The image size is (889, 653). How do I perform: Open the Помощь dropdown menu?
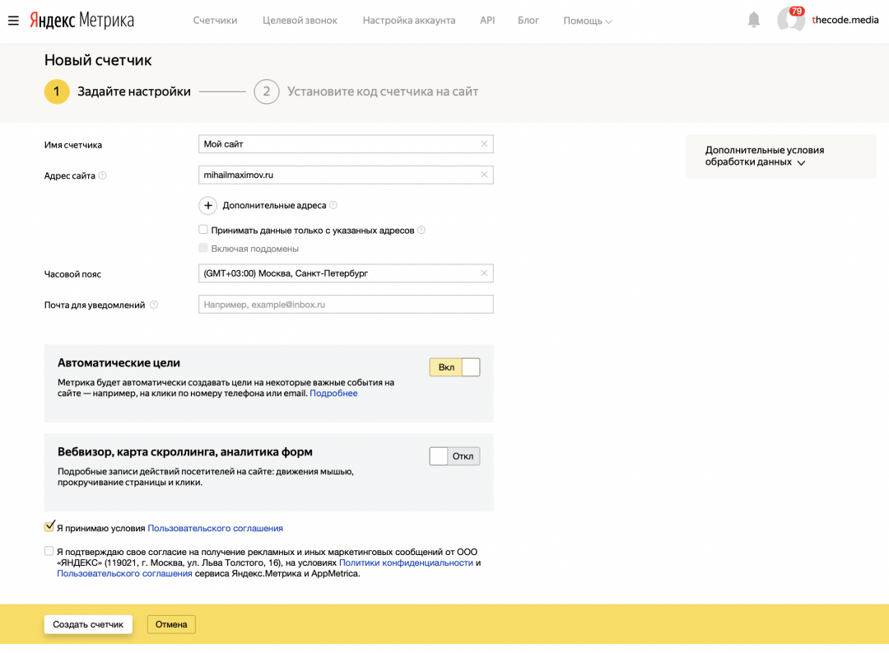587,21
